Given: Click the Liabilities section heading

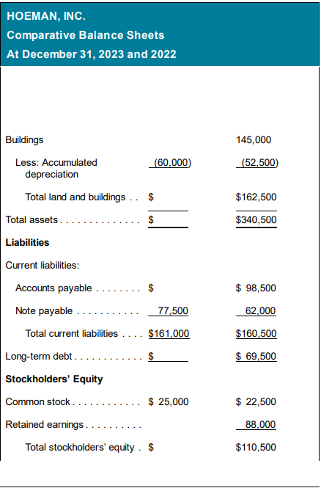Looking at the screenshot, I should [27, 242].
